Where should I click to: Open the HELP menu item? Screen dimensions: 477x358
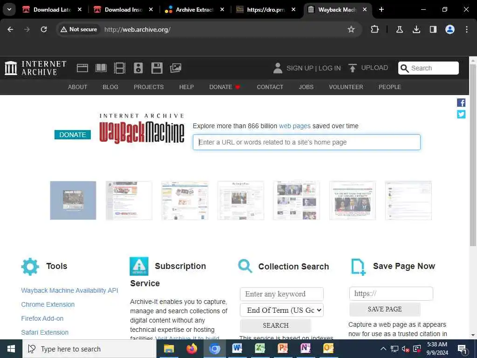(x=186, y=87)
